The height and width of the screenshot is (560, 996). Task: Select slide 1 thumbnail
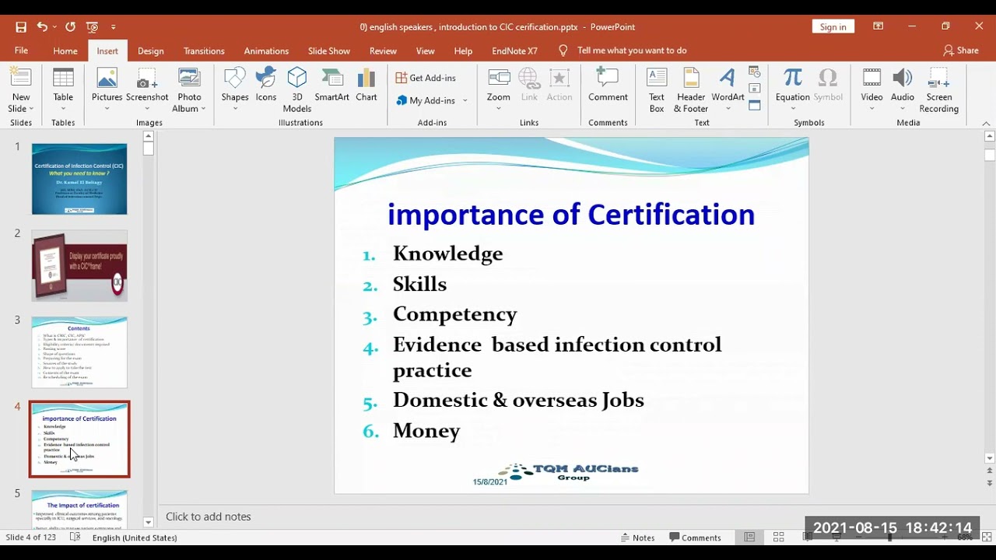coord(79,179)
